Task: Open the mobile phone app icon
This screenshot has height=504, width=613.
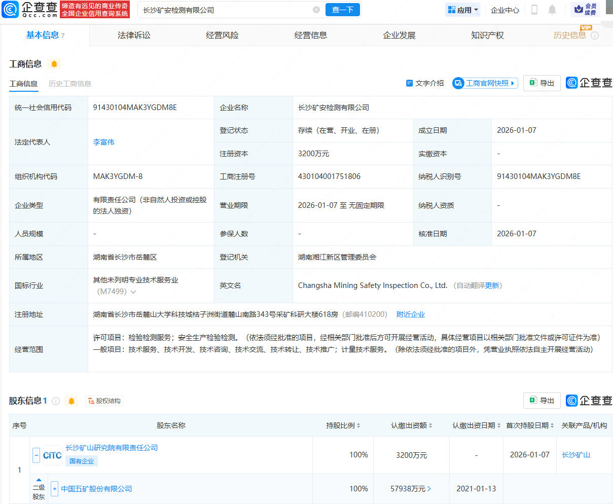Action: (534, 10)
